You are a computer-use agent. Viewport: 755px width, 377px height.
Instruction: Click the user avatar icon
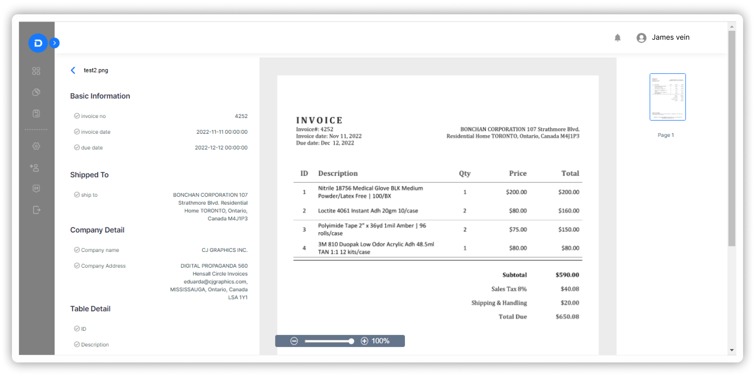[641, 38]
